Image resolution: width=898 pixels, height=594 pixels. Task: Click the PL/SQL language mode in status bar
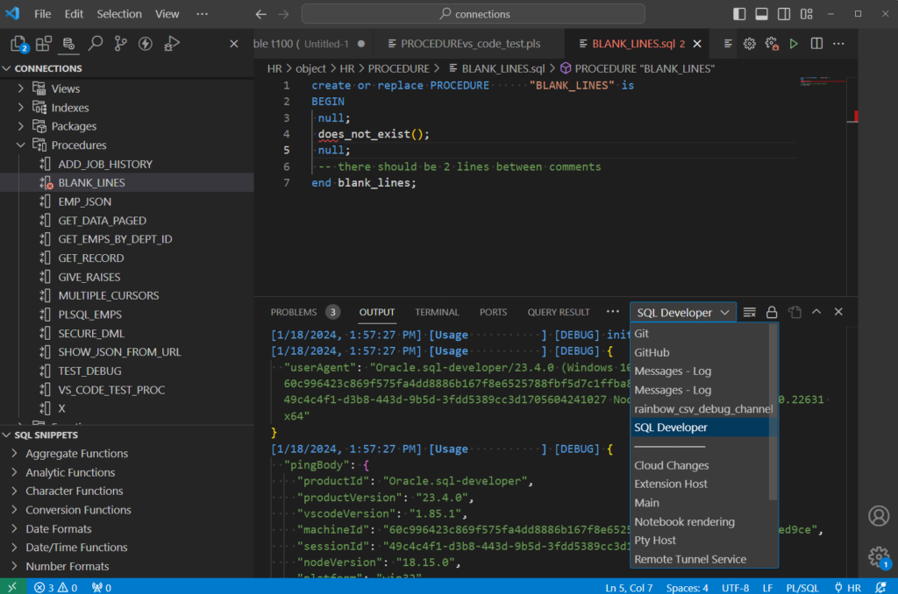click(802, 588)
